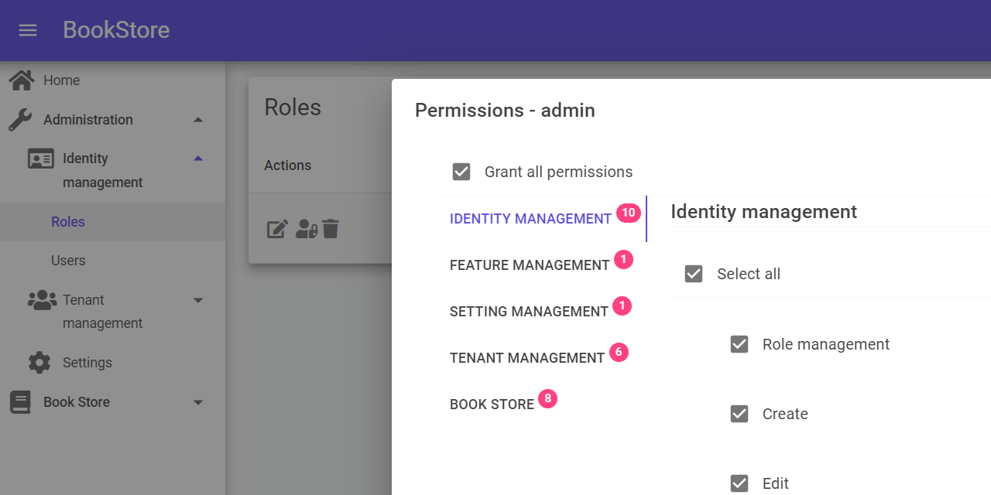Disable the Role management permission checkbox
The image size is (991, 495).
[x=739, y=343]
